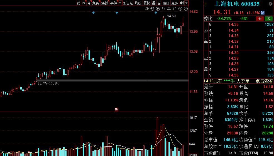The height and width of the screenshot is (156, 274).
Task: Click the 跌停 limit-down price 12.74
Action: pyautogui.click(x=268, y=126)
